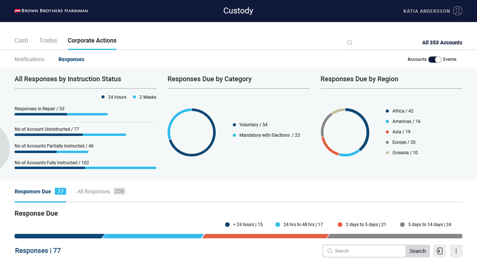Switch to the Cash tab
The height and width of the screenshot is (279, 477).
click(x=21, y=40)
